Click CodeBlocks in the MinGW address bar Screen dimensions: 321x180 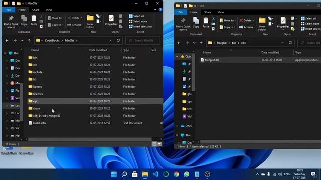(x=52, y=41)
